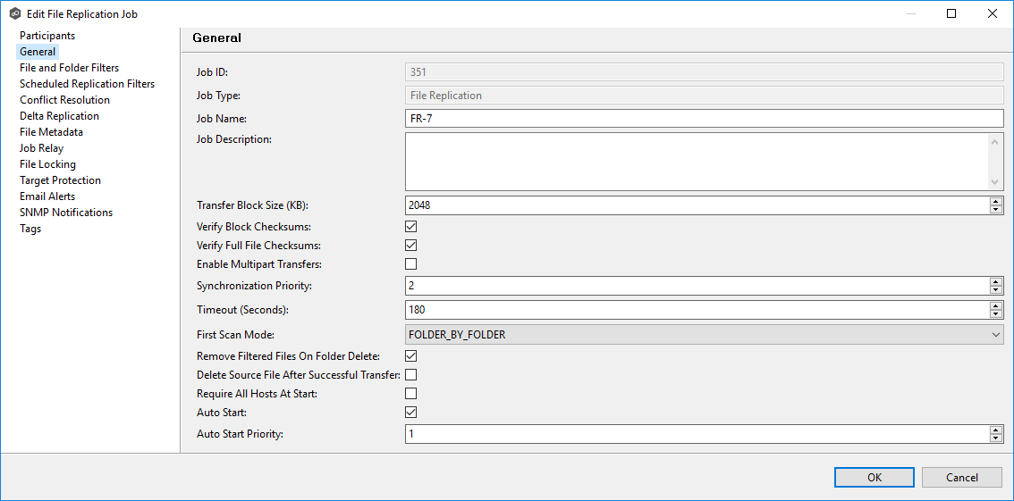
Task: Open Email Alerts settings
Action: point(47,196)
